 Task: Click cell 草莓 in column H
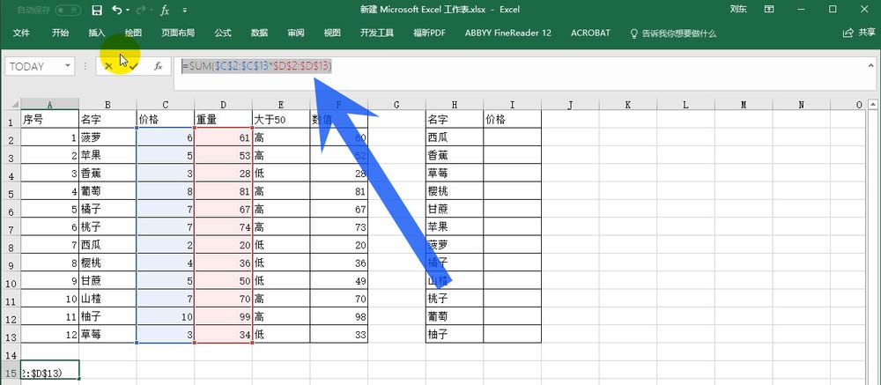pyautogui.click(x=455, y=173)
